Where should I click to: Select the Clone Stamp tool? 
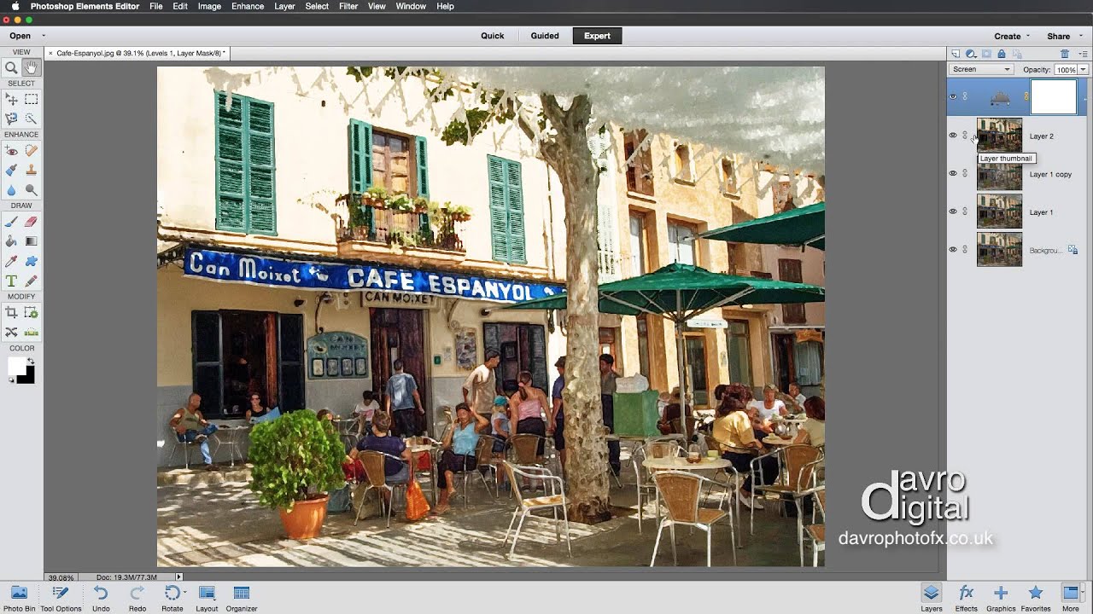31,171
